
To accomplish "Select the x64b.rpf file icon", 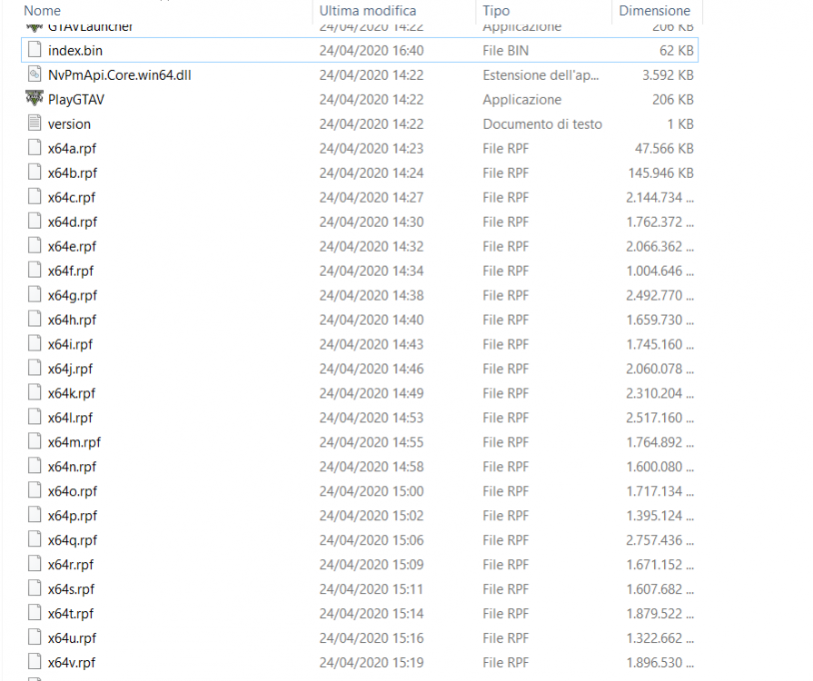I will click(x=35, y=173).
